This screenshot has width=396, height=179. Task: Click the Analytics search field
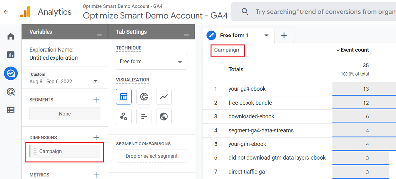point(314,12)
